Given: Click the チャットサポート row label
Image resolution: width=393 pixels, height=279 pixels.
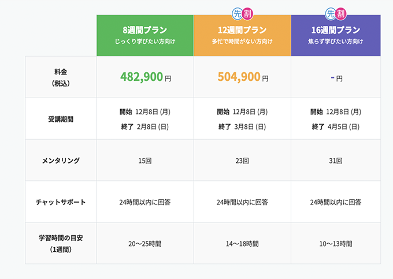Looking at the screenshot, I should [x=61, y=202].
